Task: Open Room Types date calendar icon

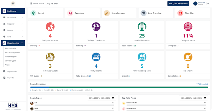Action: [x=113, y=98]
